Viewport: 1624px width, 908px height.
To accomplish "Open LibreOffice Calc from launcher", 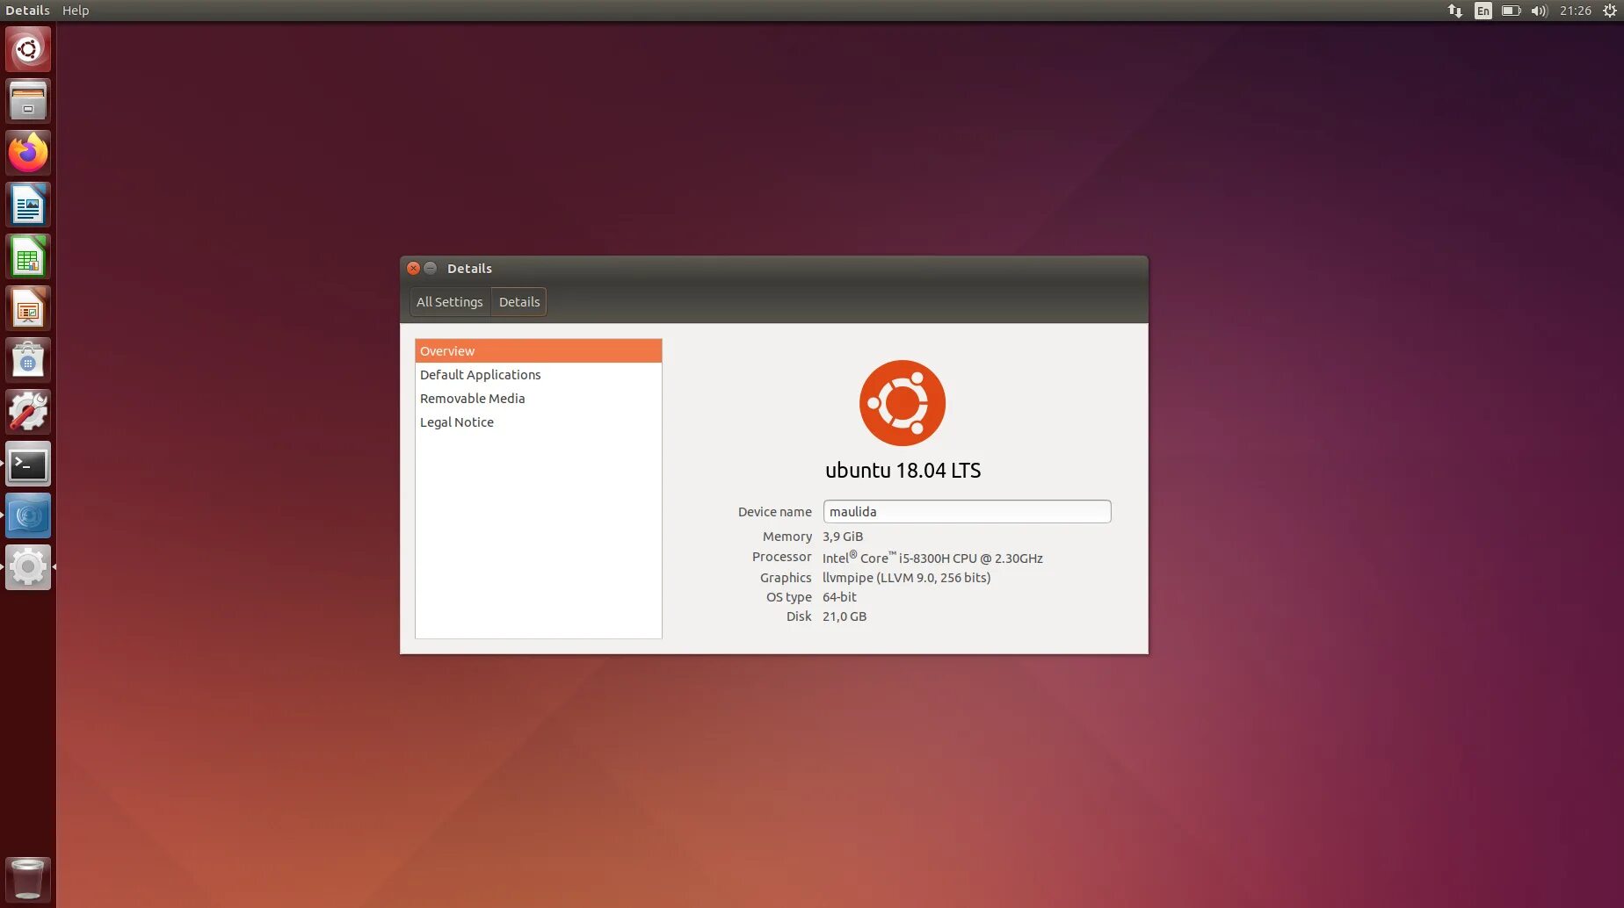I will [28, 256].
